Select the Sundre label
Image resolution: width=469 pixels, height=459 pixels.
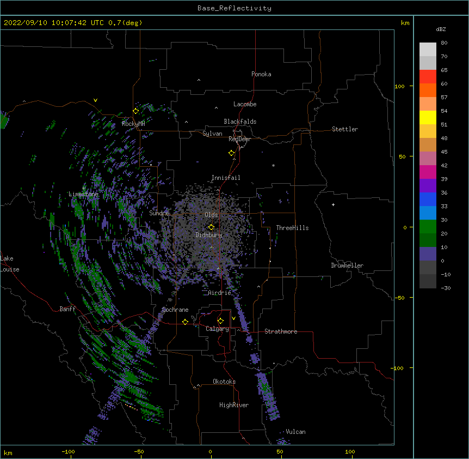pos(159,213)
